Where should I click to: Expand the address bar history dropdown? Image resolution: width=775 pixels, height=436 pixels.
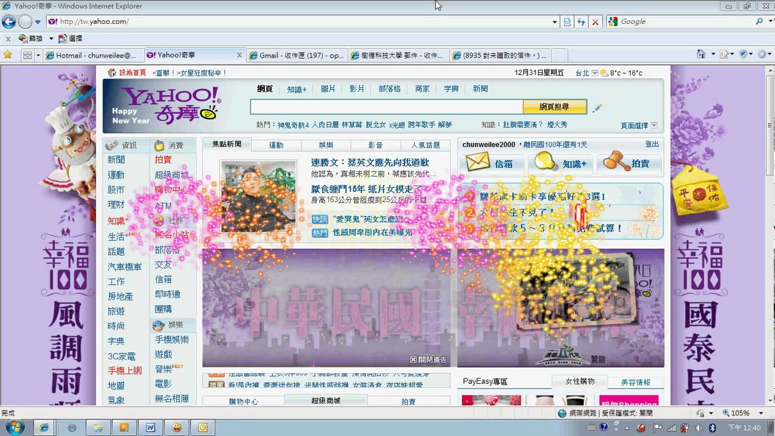click(554, 22)
